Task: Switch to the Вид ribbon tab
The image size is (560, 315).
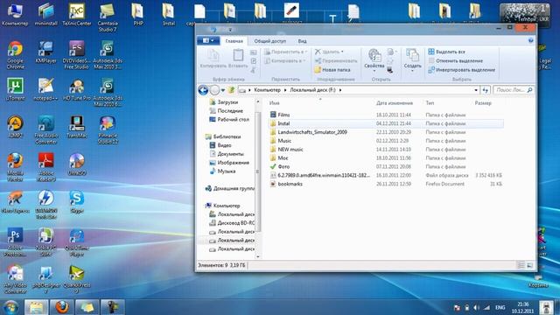Action: tap(302, 41)
